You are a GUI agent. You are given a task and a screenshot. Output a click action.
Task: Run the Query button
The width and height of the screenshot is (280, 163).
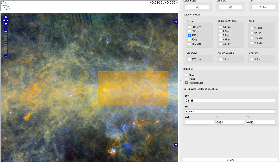click(230, 160)
